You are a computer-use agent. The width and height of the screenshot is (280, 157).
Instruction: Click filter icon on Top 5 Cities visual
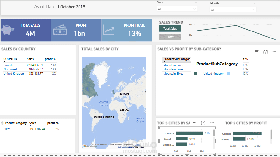coord(194,123)
